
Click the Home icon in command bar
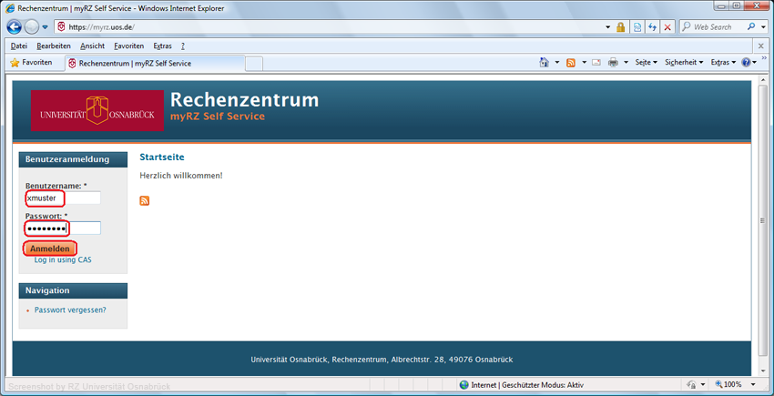544,63
